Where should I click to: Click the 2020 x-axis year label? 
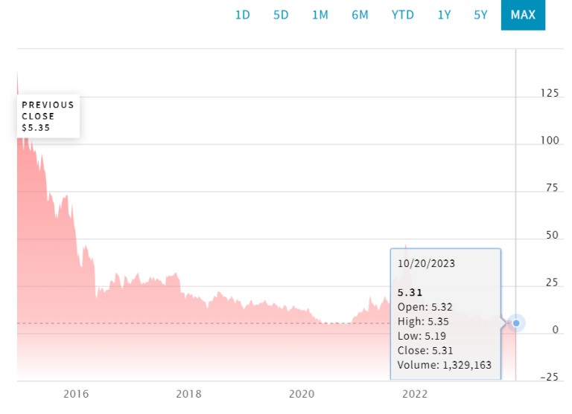point(302,394)
